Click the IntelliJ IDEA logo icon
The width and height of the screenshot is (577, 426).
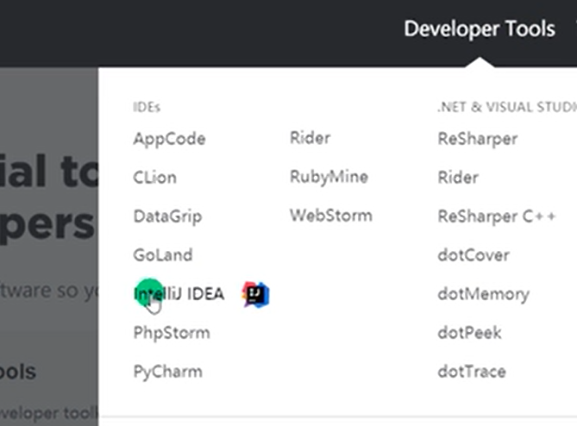click(255, 294)
